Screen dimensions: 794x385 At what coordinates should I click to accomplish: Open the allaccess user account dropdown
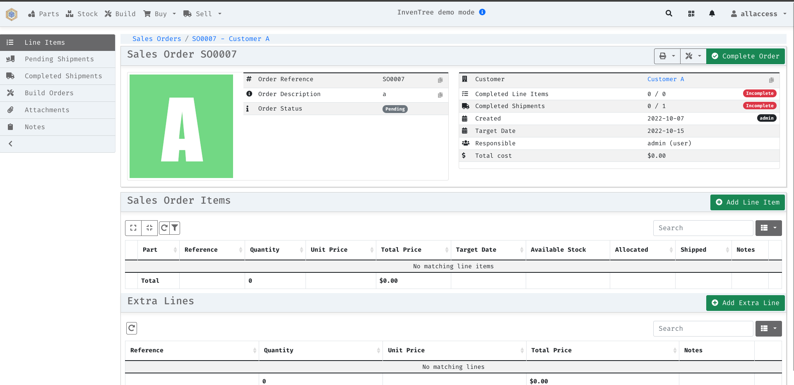point(758,13)
